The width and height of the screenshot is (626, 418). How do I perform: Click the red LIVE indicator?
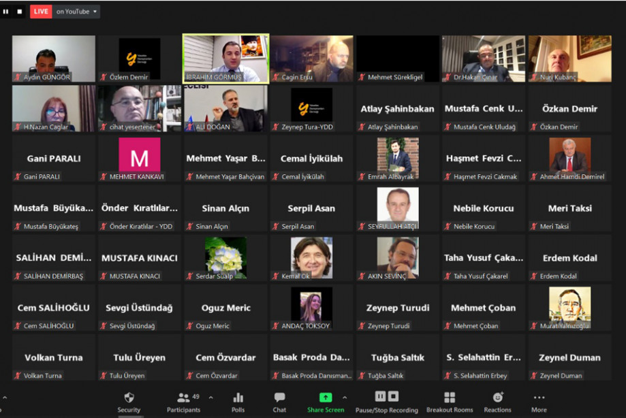(41, 12)
